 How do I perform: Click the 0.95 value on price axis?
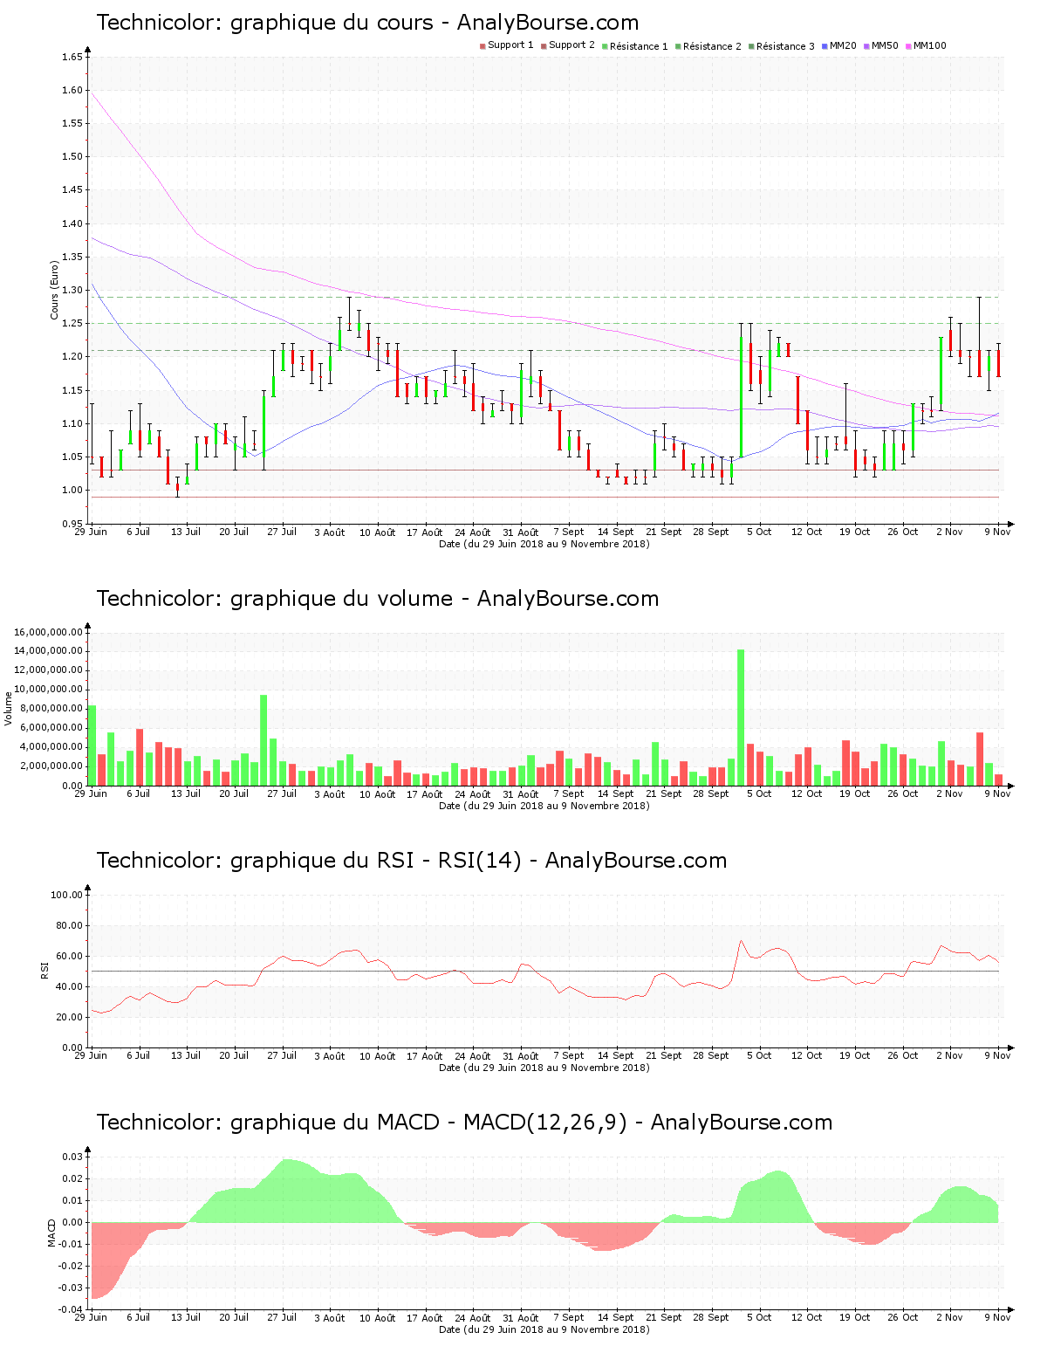pyautogui.click(x=72, y=524)
